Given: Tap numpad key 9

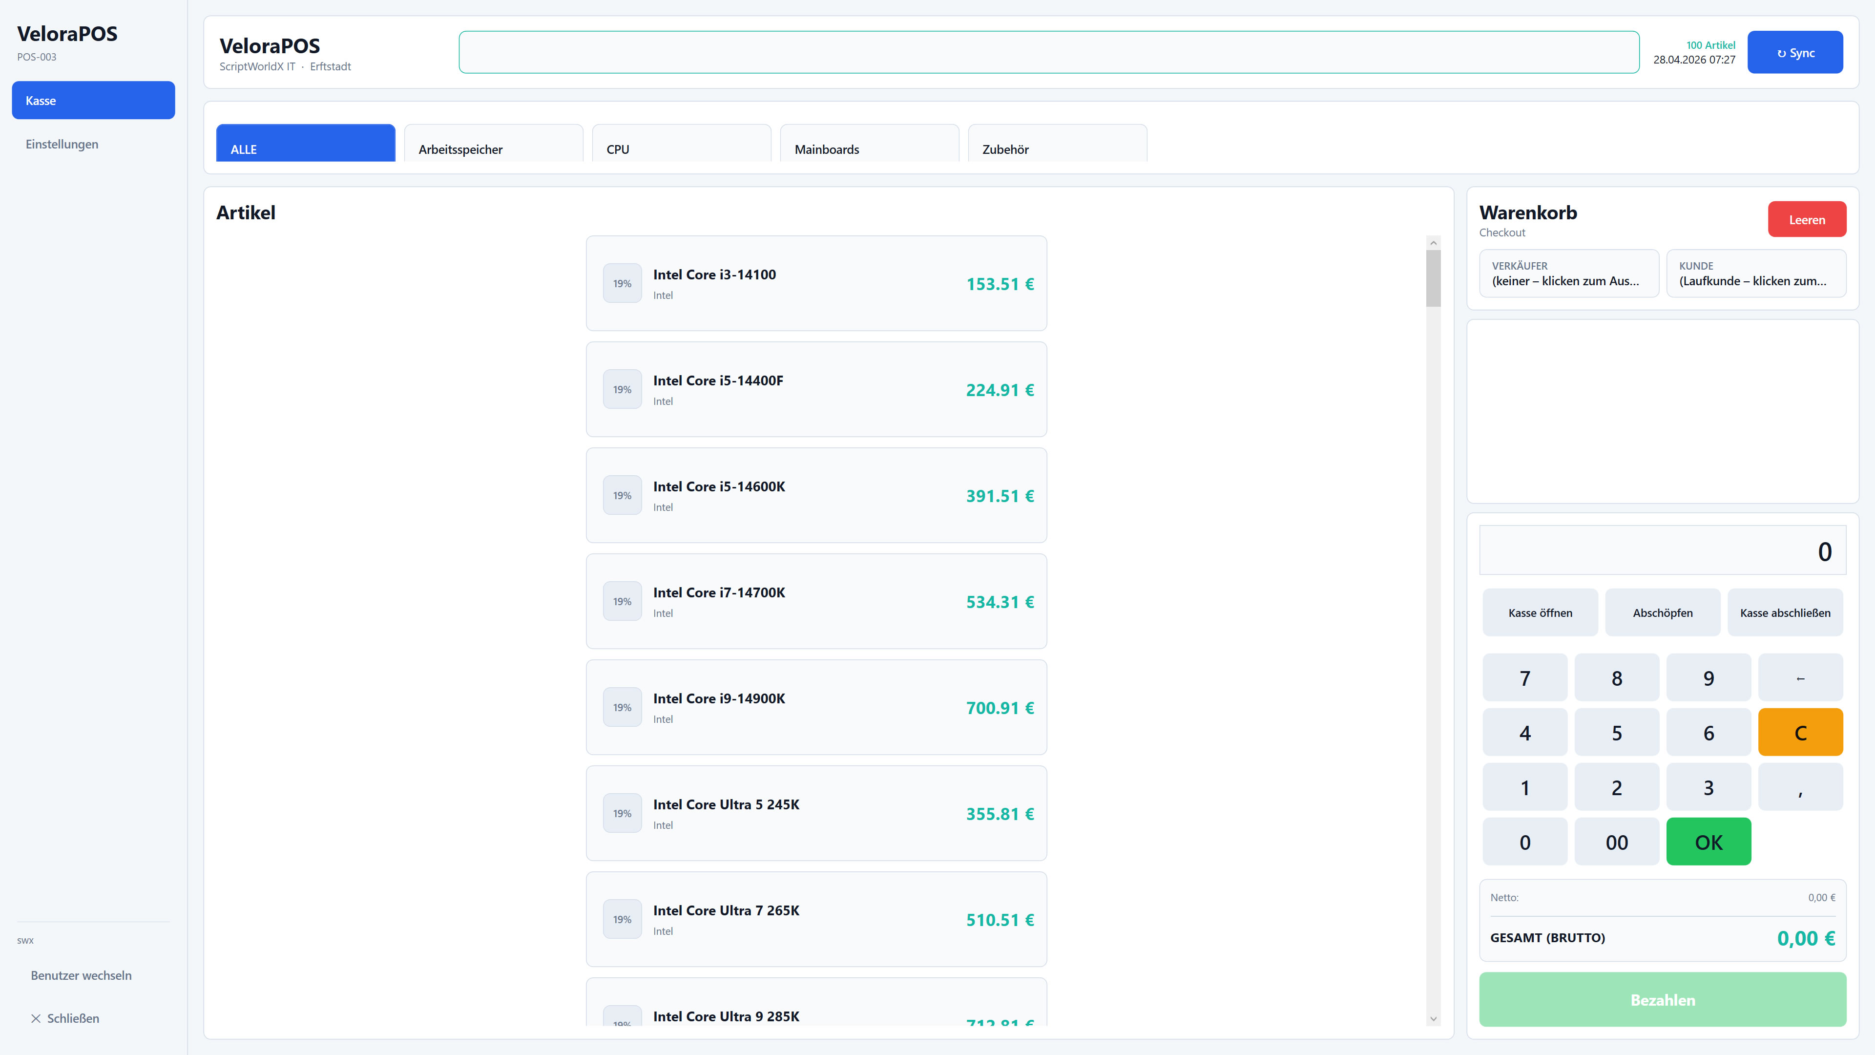Looking at the screenshot, I should click(x=1708, y=678).
